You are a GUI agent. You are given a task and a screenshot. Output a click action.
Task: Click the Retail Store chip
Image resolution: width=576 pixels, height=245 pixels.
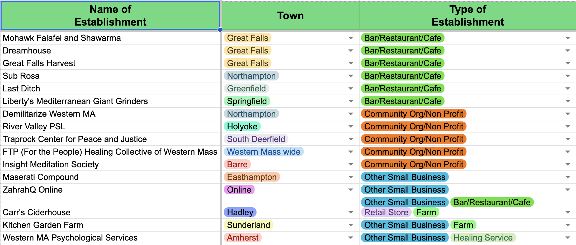point(386,212)
